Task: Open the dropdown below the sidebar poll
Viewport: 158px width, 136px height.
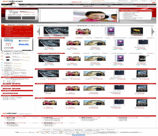Action: click(x=15, y=88)
